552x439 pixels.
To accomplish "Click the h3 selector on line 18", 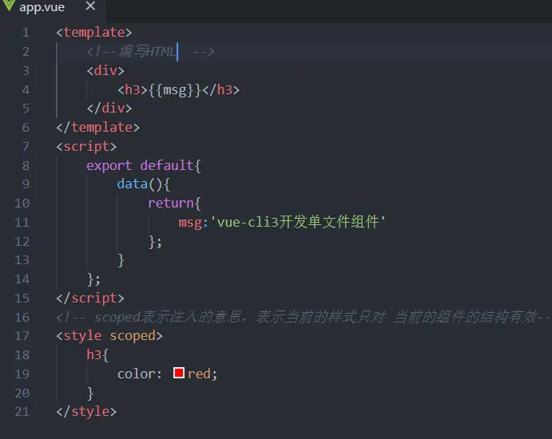I will 94,355.
